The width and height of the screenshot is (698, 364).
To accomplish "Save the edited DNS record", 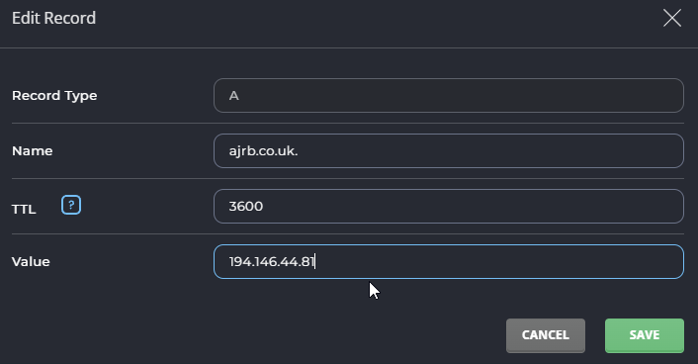I will coord(645,335).
